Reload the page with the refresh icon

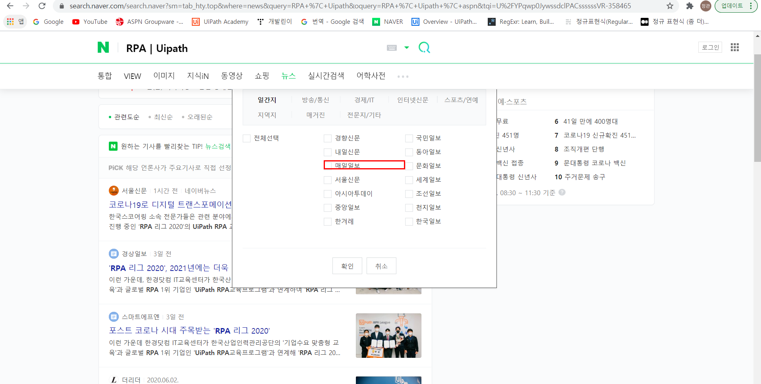tap(42, 6)
